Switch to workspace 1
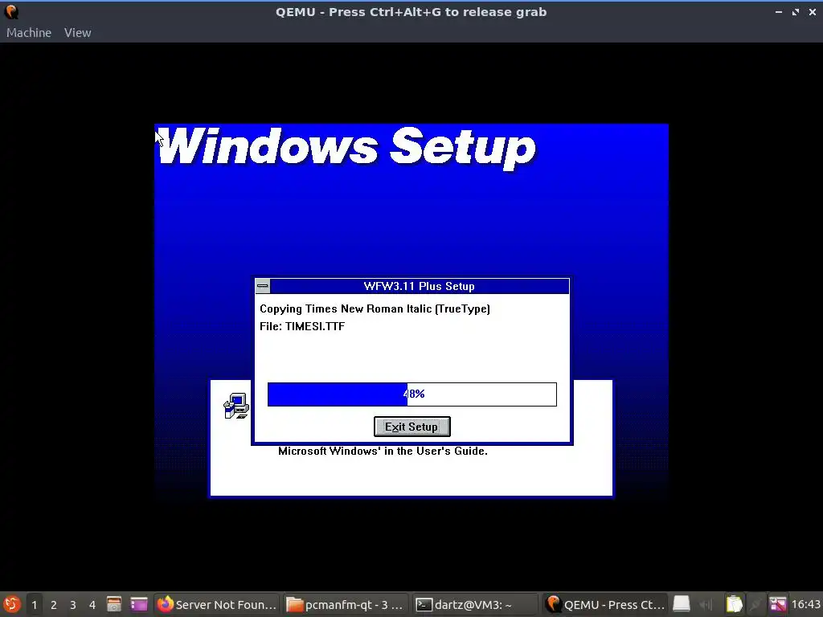 tap(34, 605)
